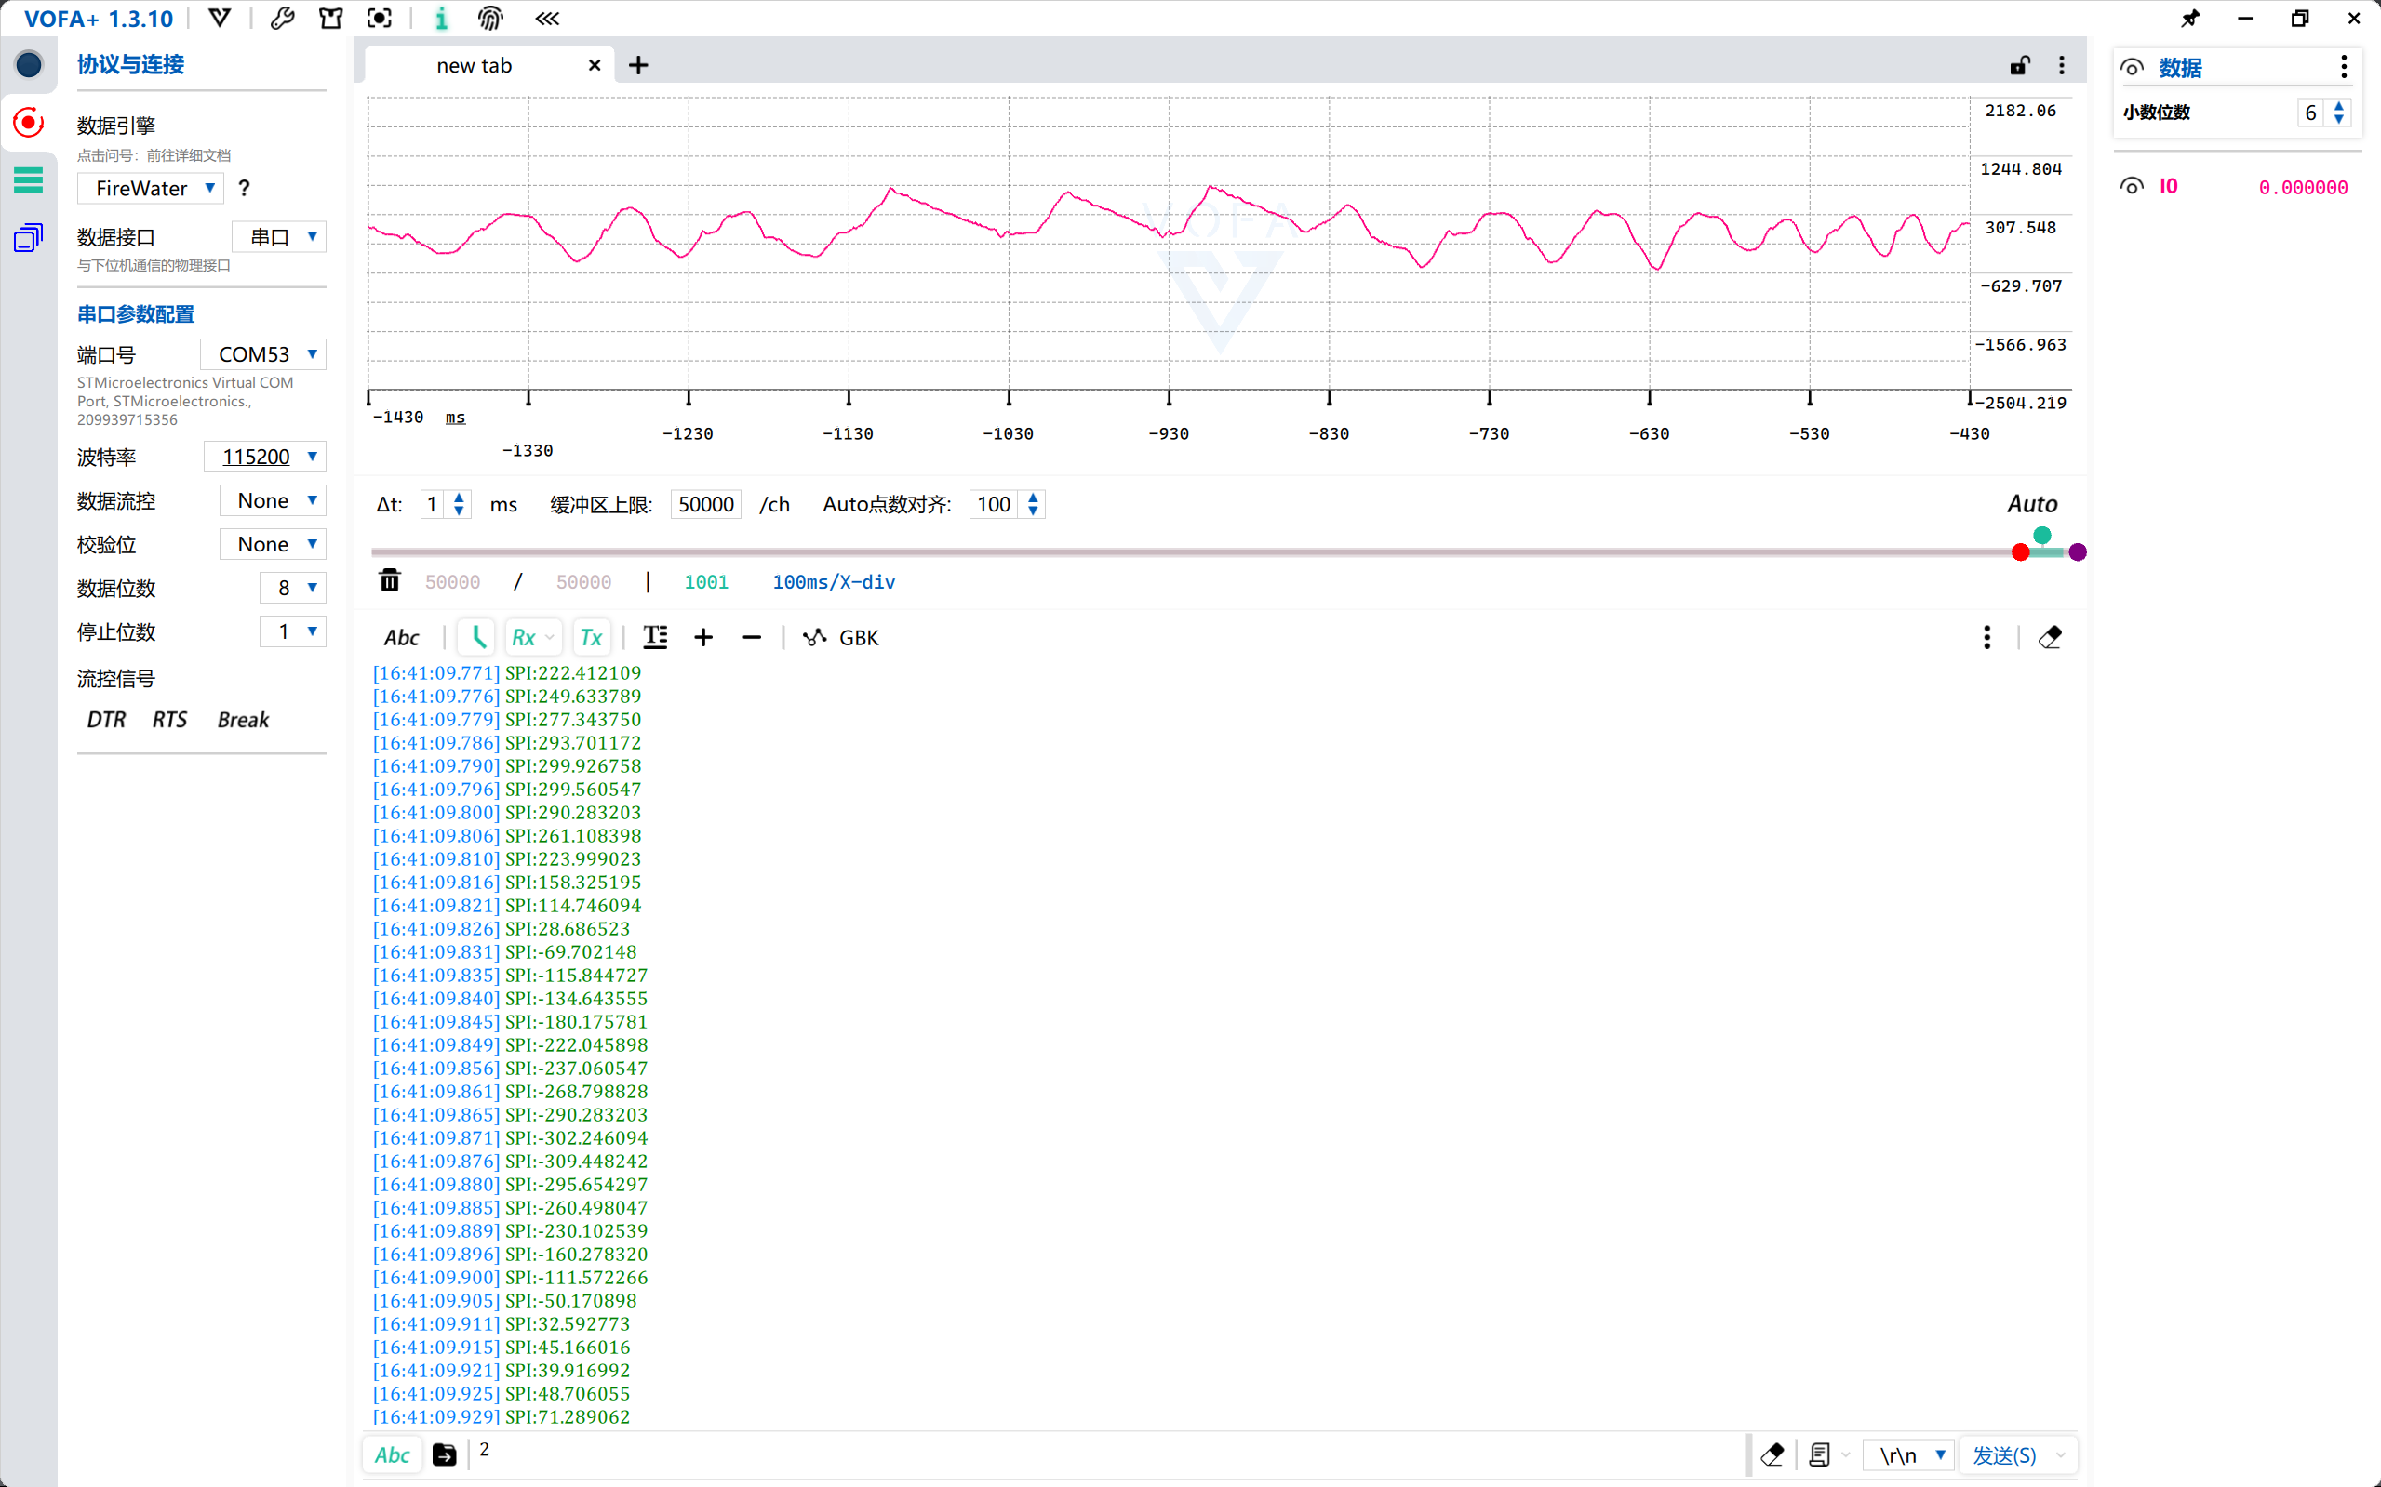Click the red slider handle on timeline
This screenshot has height=1487, width=2381.
(2020, 551)
